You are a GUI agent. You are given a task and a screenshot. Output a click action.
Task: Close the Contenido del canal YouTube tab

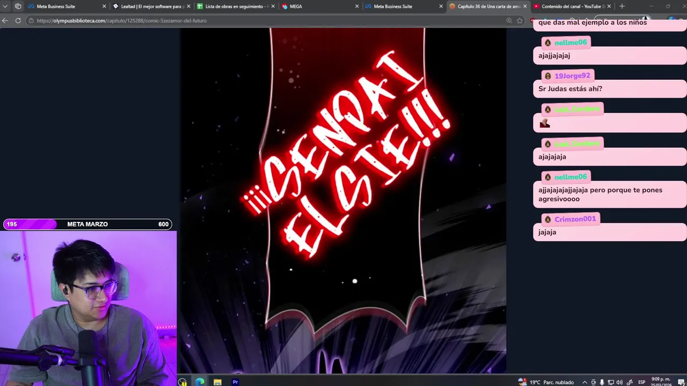pyautogui.click(x=609, y=6)
